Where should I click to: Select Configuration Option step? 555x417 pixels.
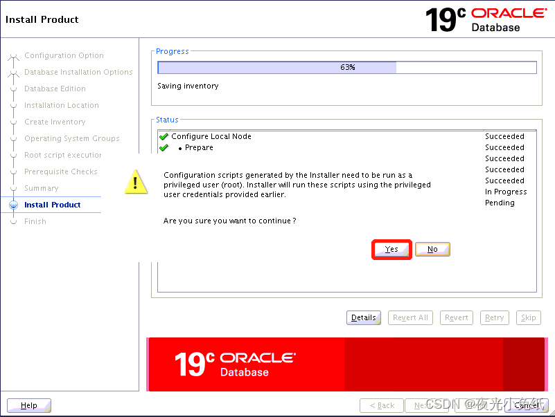tap(64, 55)
